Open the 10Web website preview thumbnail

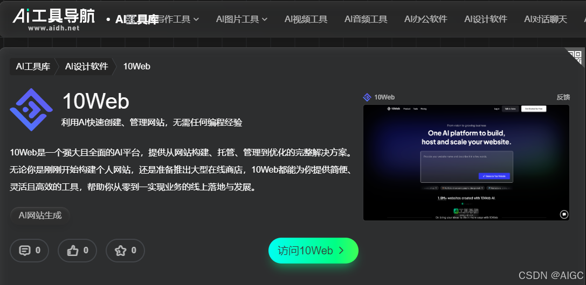point(466,162)
